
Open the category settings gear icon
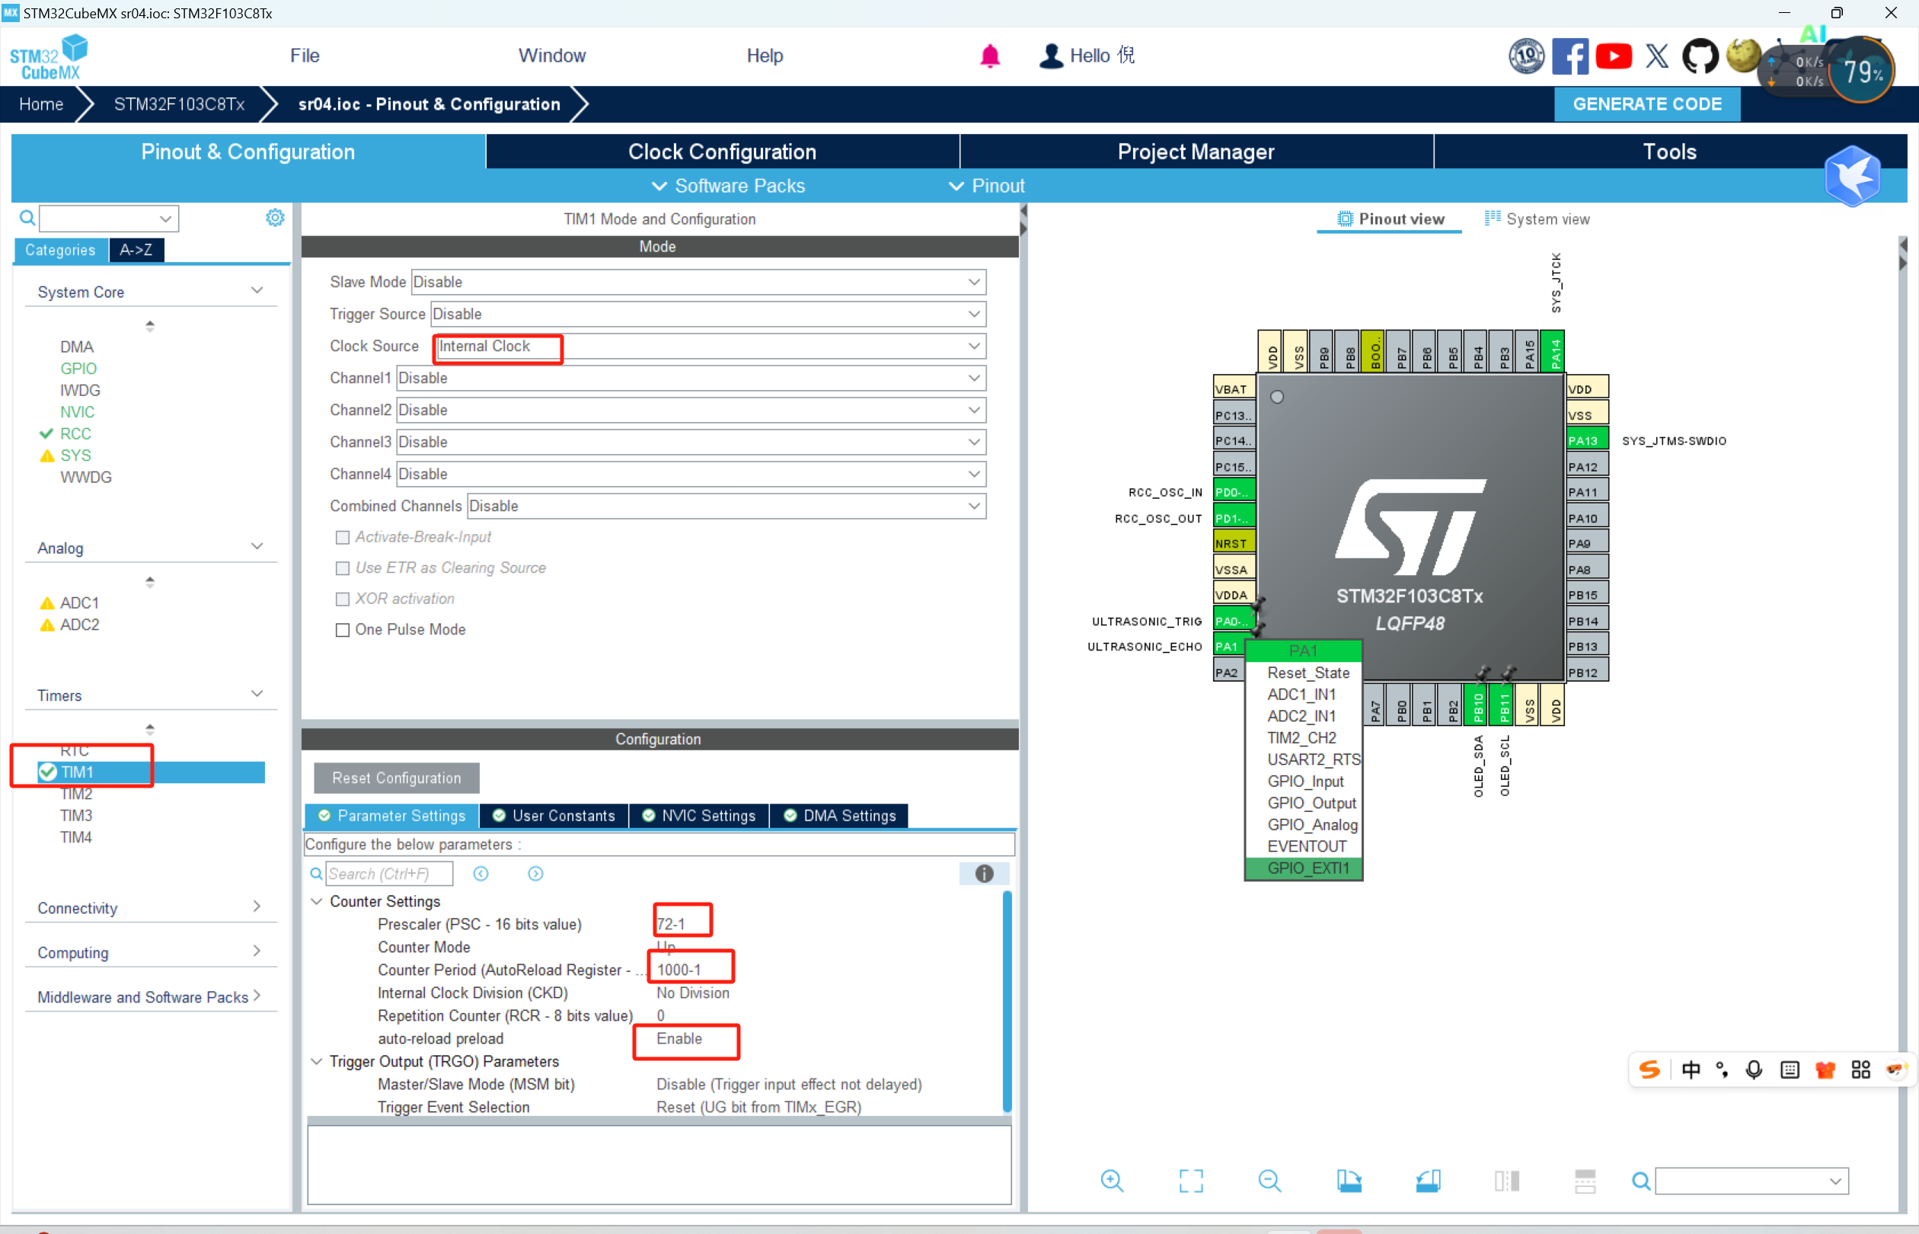pos(275,218)
